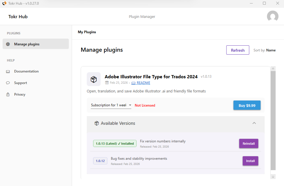The width and height of the screenshot is (284, 186).
Task: Open the README link
Action: pos(143,83)
